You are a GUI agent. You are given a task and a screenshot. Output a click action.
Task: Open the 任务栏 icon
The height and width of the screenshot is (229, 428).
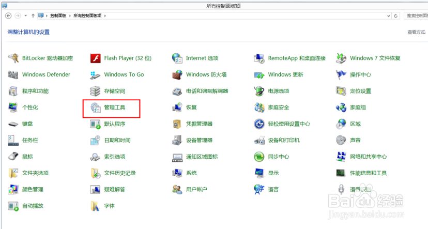click(x=13, y=140)
